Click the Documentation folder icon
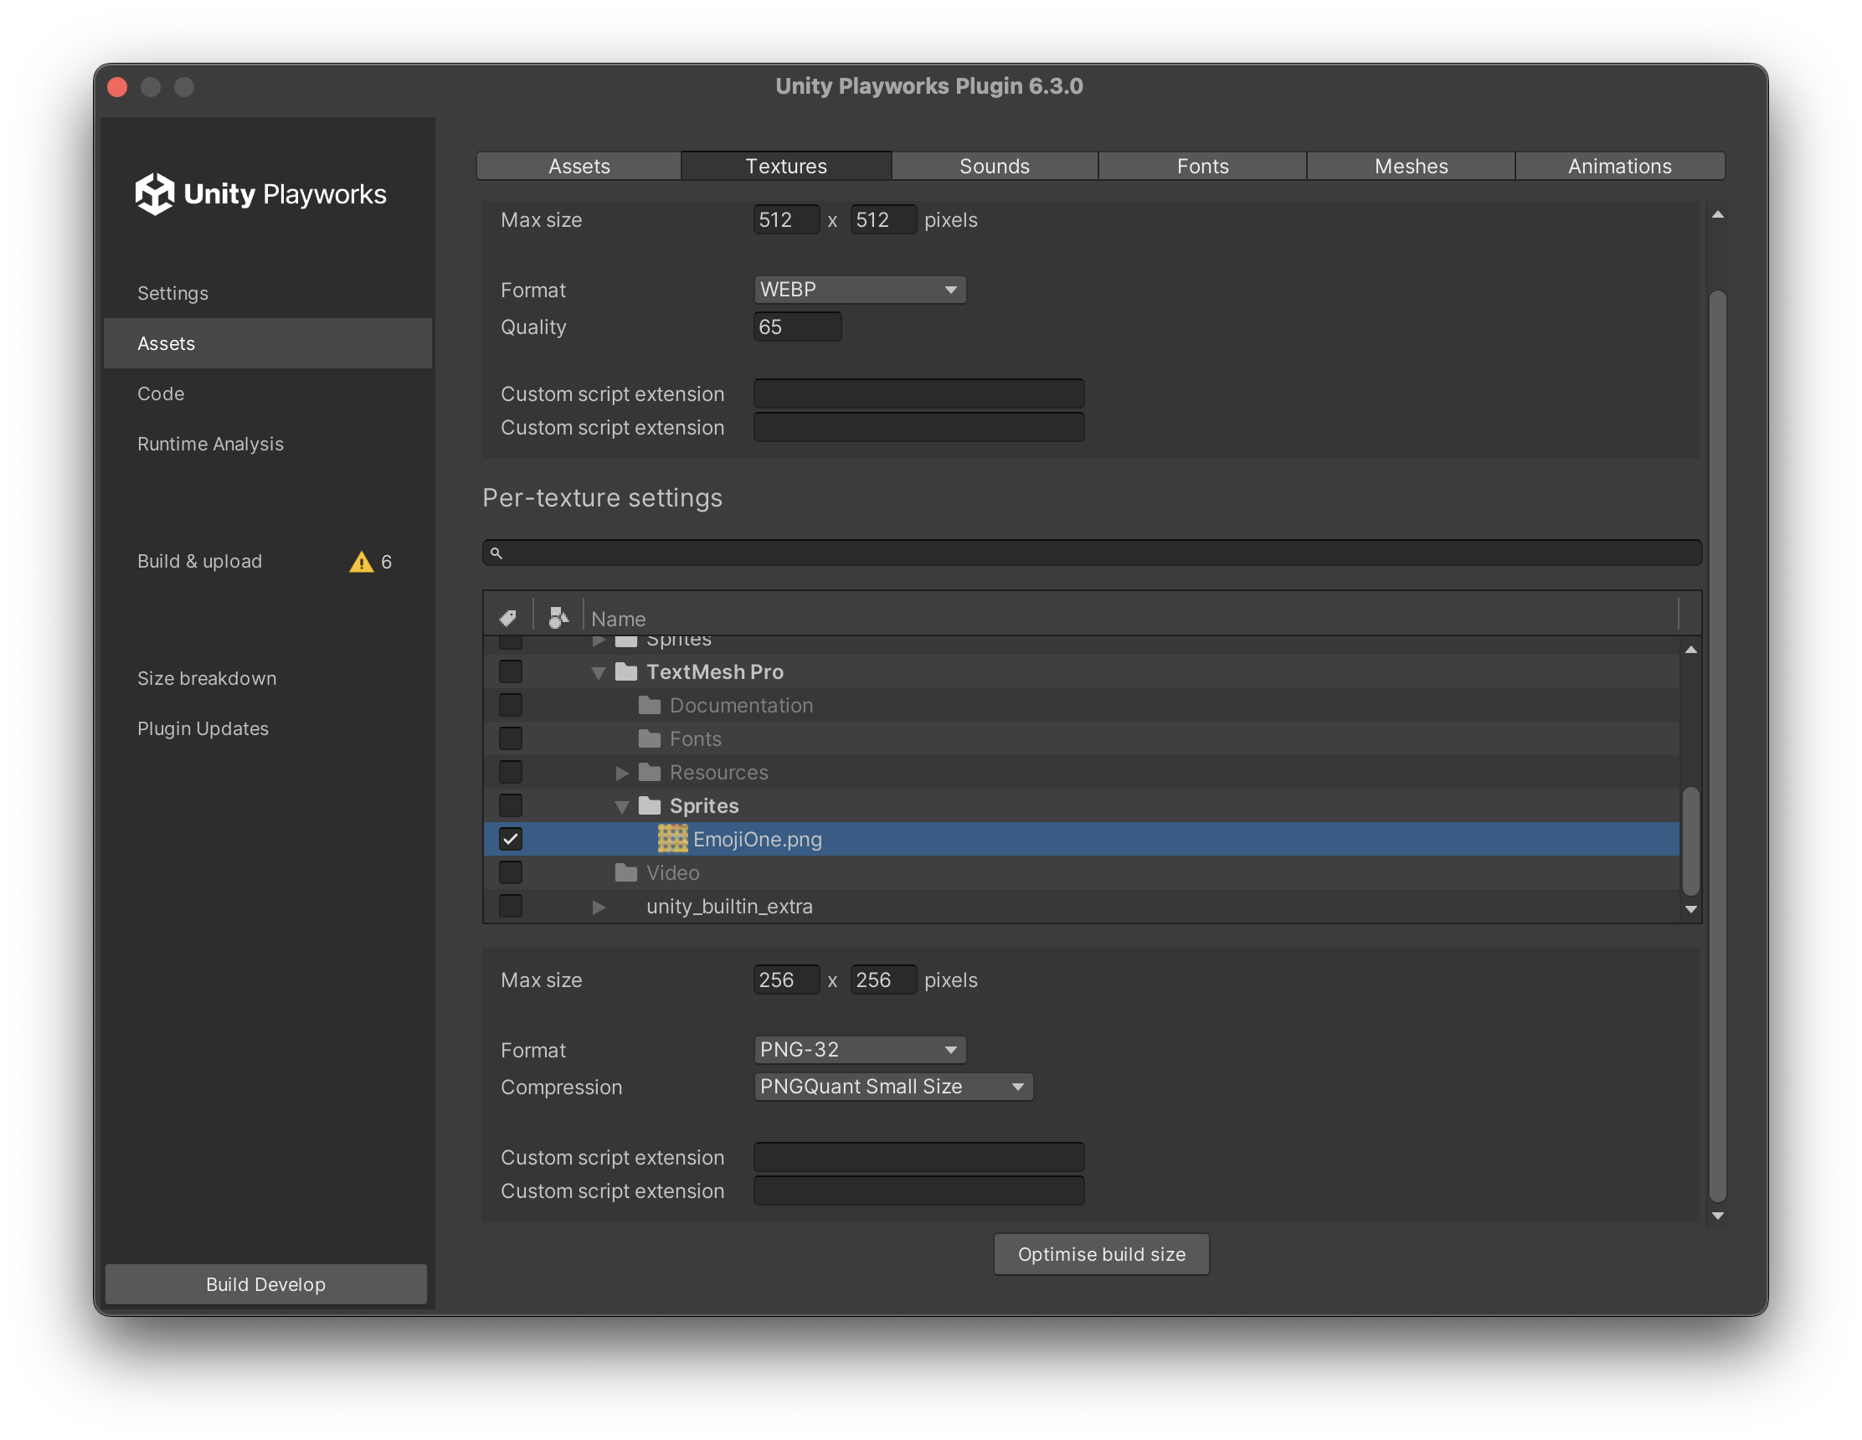This screenshot has height=1440, width=1862. (650, 705)
